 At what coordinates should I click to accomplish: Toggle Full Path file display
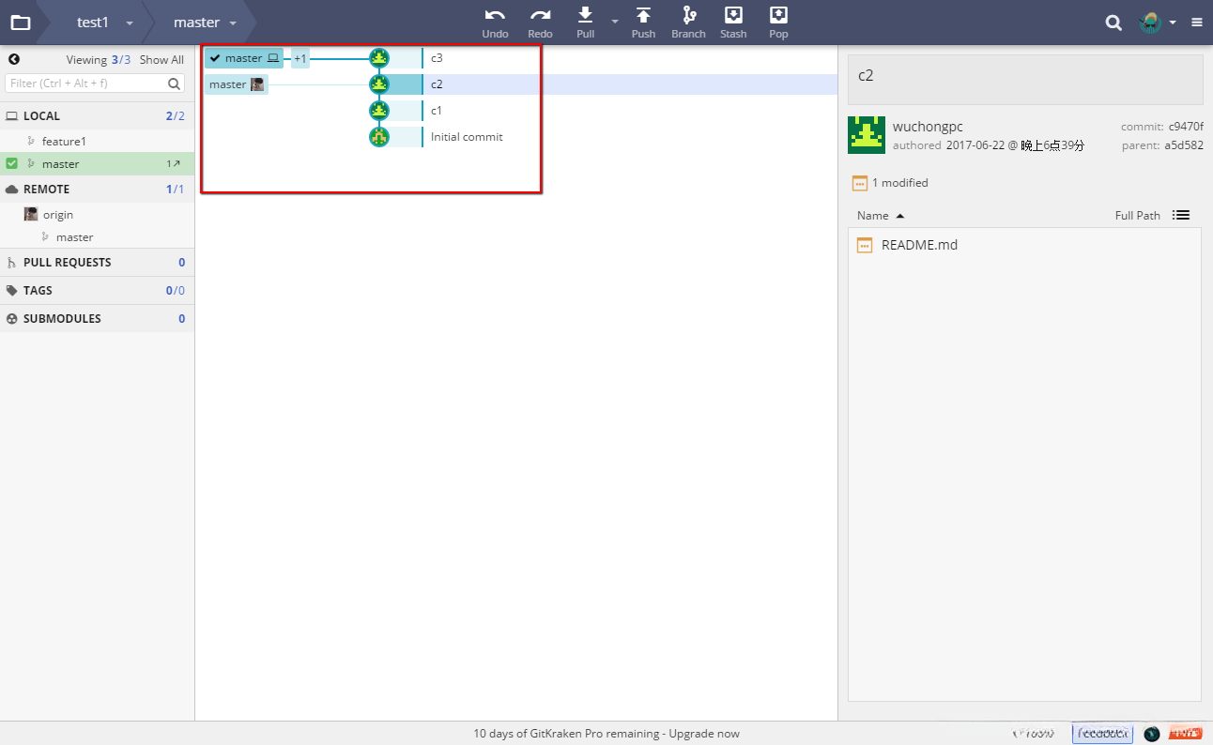coord(1137,215)
